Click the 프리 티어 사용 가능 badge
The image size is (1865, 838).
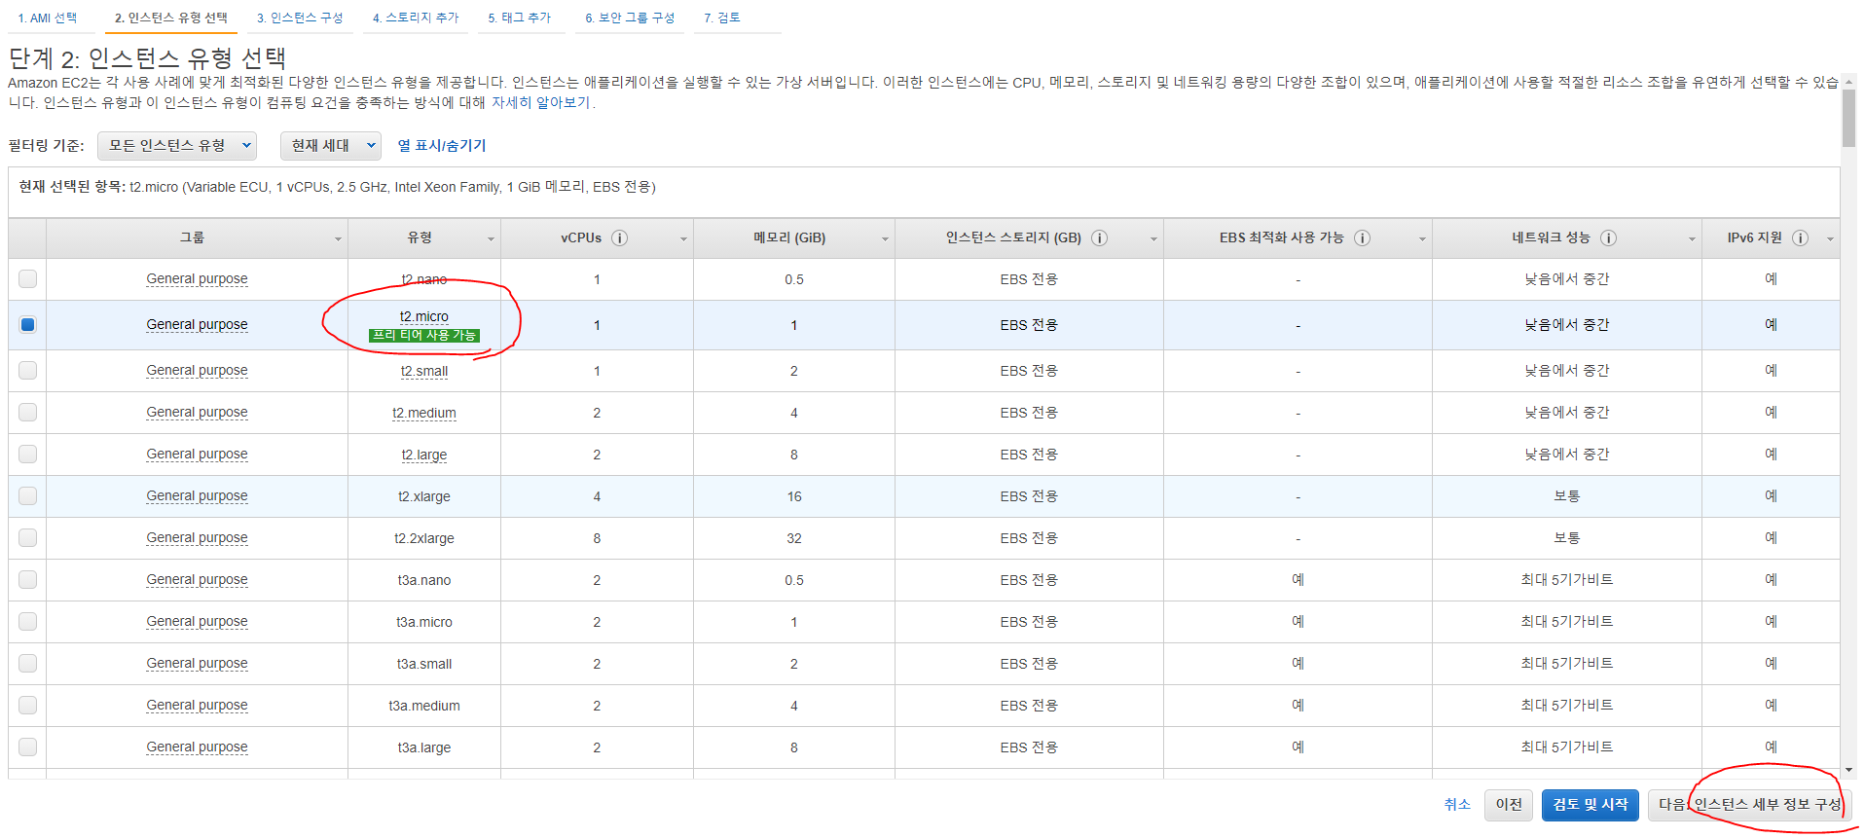424,336
